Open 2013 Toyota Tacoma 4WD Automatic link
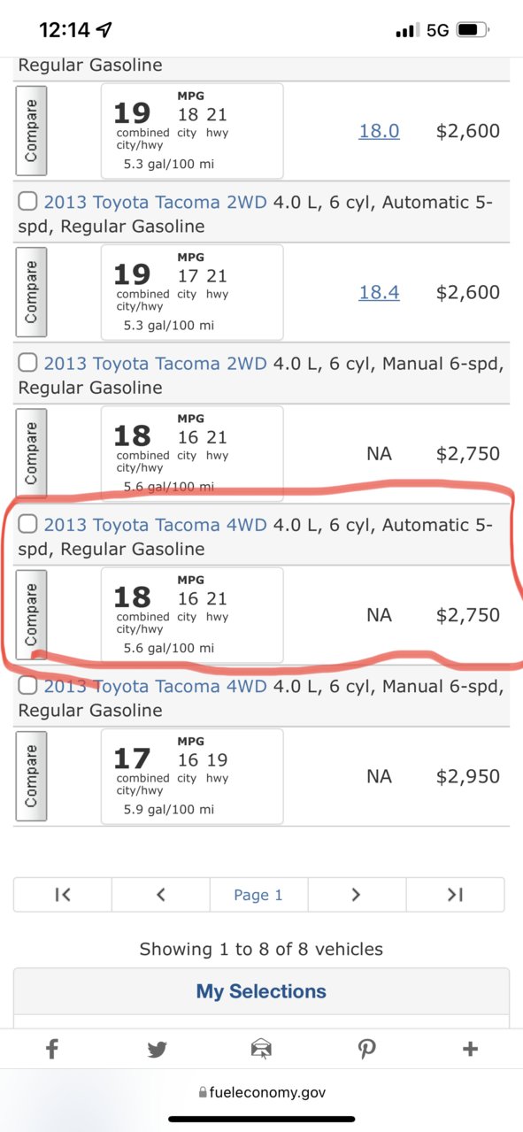 155,525
